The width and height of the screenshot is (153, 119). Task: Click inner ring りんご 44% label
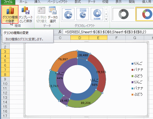point(60,76)
